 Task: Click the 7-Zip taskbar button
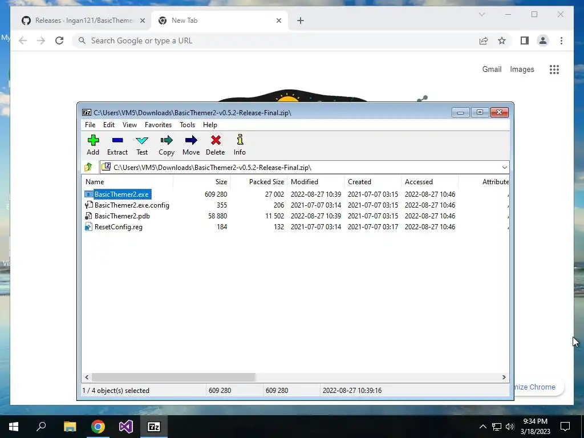click(154, 427)
